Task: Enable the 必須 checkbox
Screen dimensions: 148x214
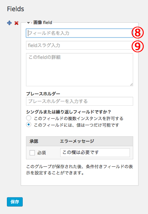Action: pyautogui.click(x=32, y=153)
